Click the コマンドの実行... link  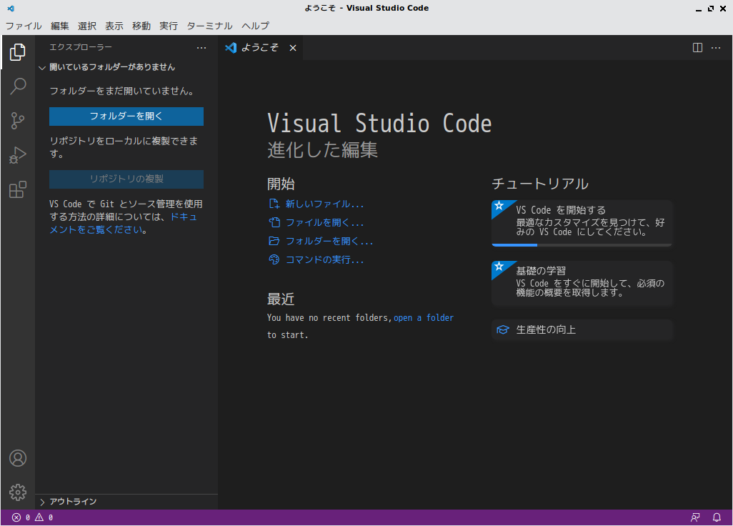tap(316, 259)
